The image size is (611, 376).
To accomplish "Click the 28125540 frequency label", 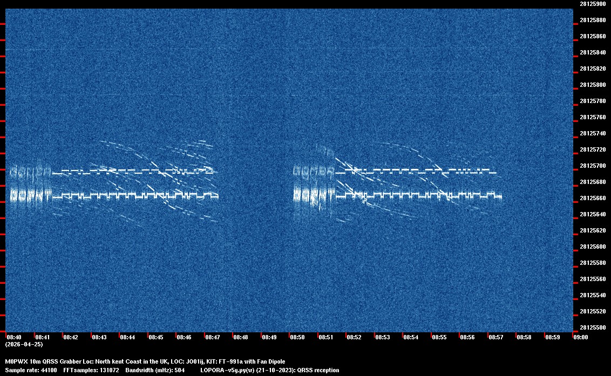I will pos(593,295).
